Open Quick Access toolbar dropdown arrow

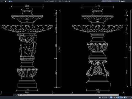(x=7, y=1)
